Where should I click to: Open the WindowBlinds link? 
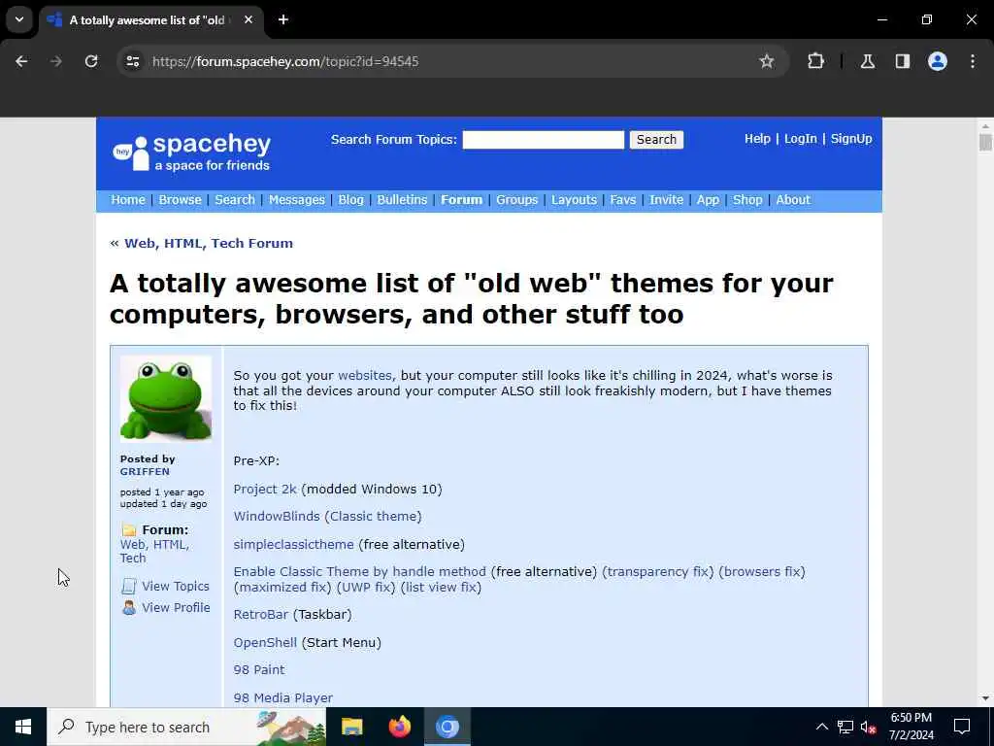pyautogui.click(x=277, y=517)
